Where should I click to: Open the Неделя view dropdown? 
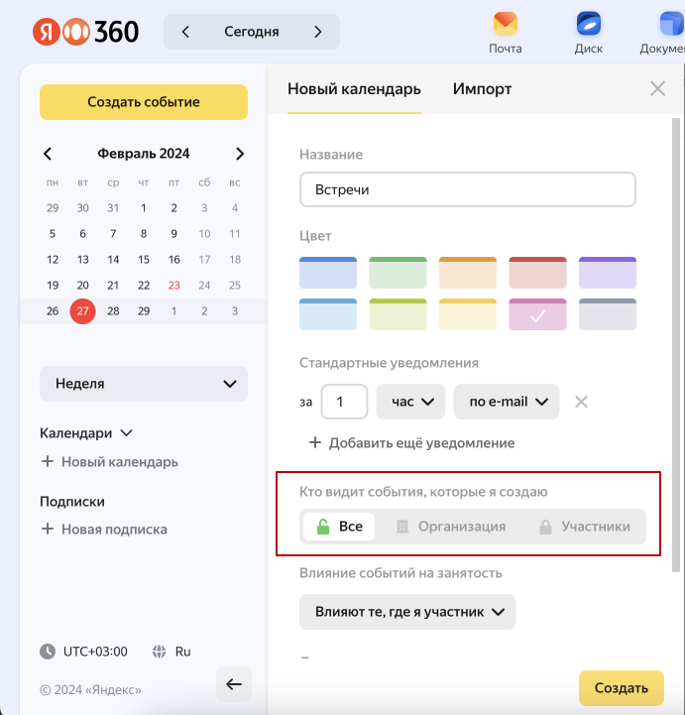144,384
